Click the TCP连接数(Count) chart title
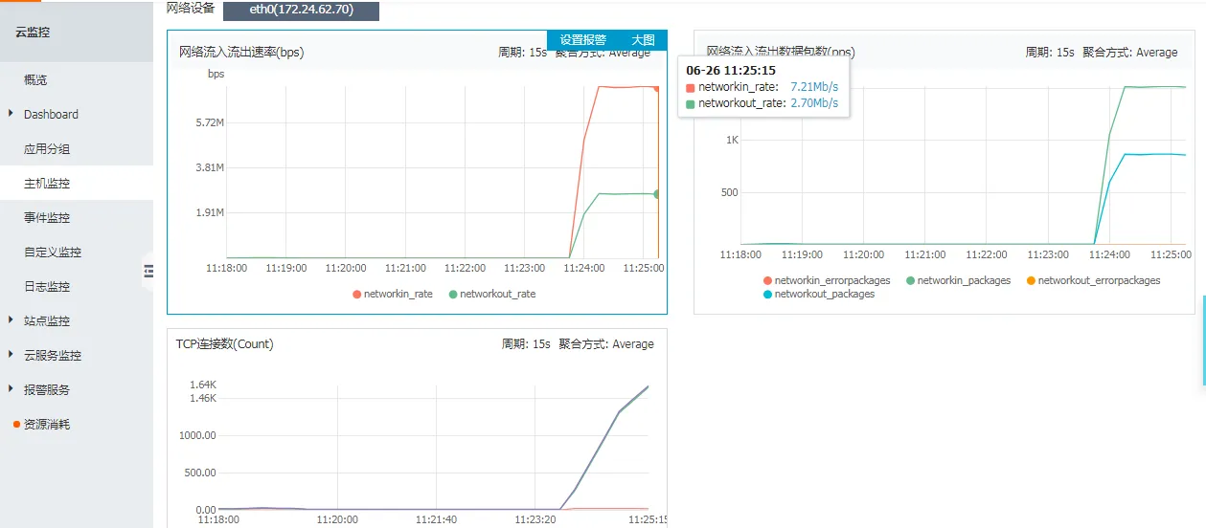Viewport: 1206px width, 528px height. tap(224, 343)
